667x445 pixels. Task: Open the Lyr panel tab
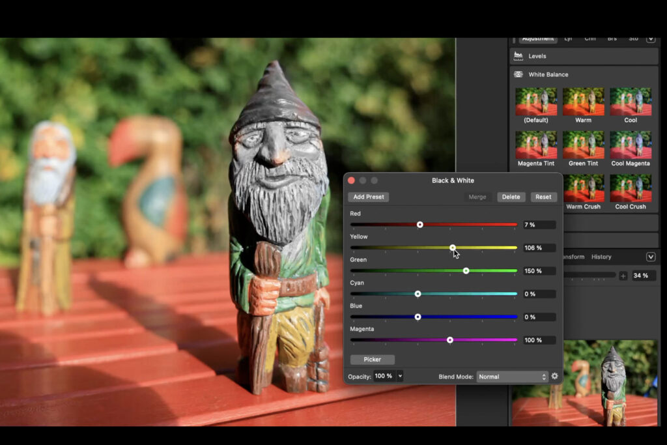(x=567, y=38)
